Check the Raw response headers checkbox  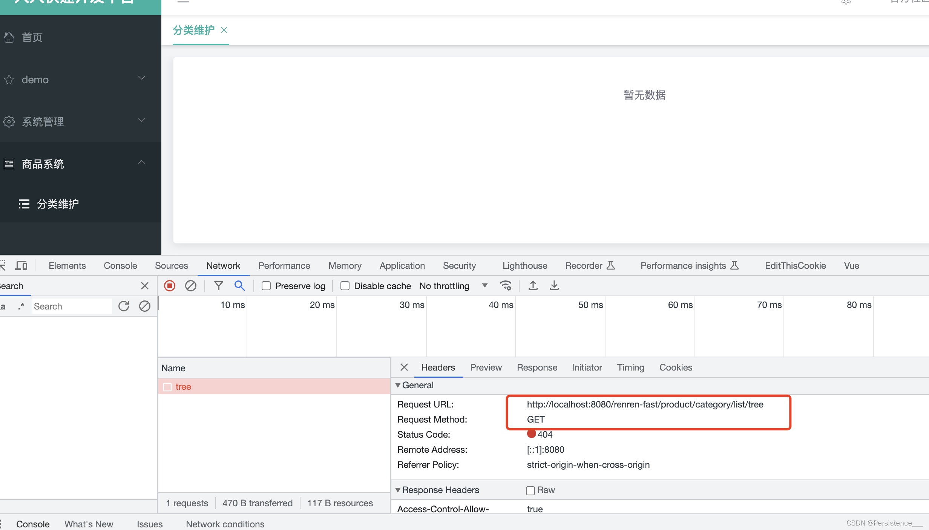click(530, 490)
